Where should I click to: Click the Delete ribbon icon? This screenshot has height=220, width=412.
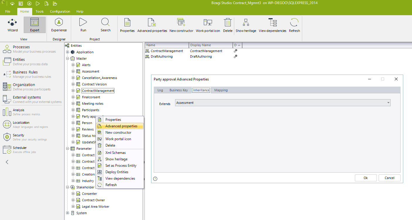[x=228, y=25]
